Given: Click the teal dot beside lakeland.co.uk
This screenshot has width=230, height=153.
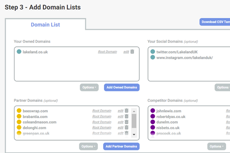Looking at the screenshot, I should tap(19, 52).
